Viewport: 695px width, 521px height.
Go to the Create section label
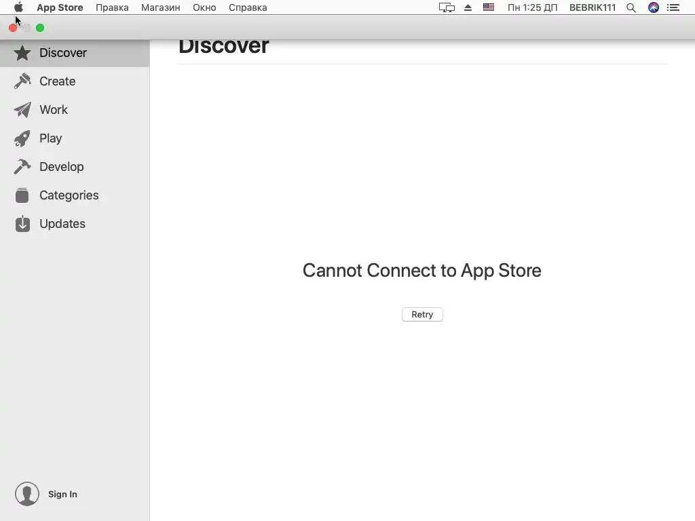pyautogui.click(x=57, y=81)
